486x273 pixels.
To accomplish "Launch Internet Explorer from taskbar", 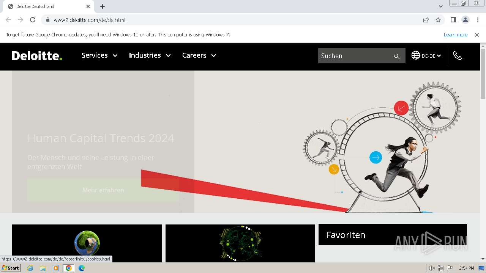I will tap(30, 268).
